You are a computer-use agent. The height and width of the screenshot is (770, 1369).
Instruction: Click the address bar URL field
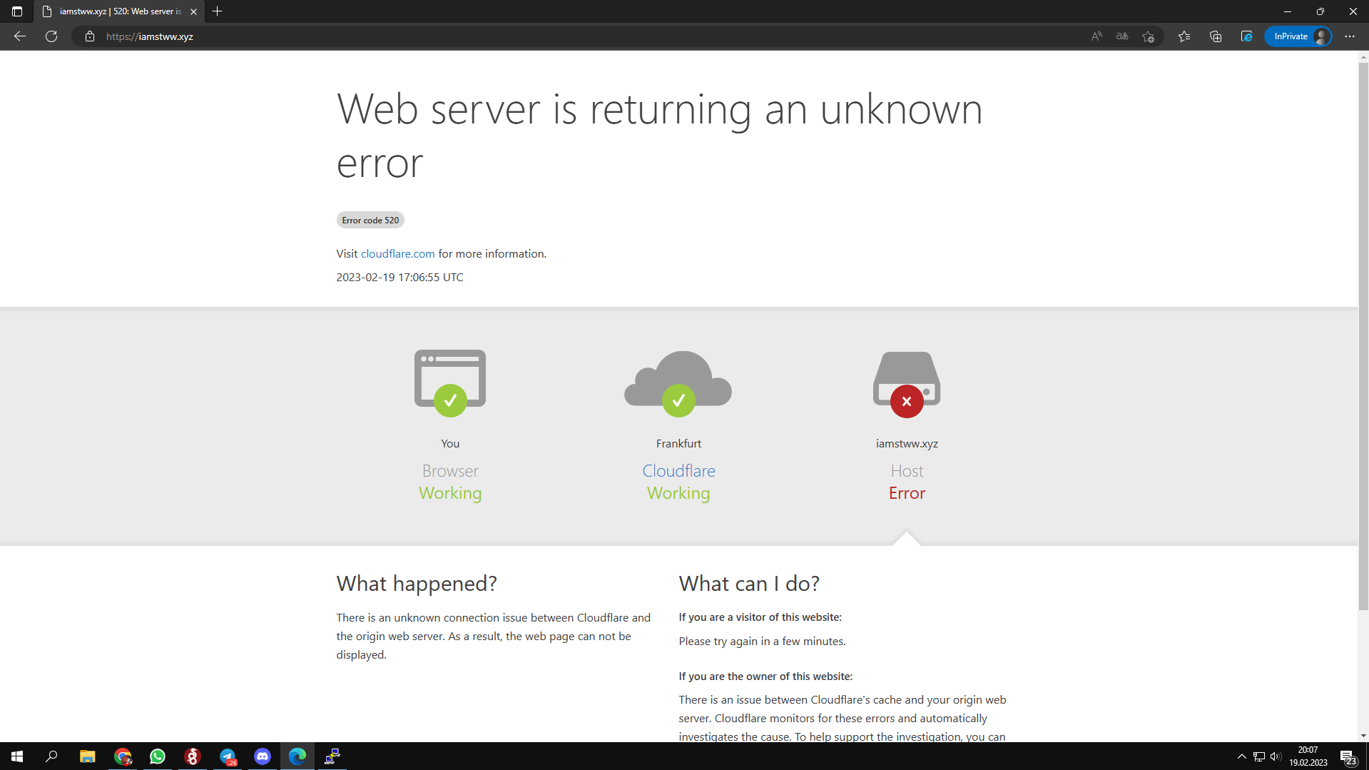(x=592, y=36)
